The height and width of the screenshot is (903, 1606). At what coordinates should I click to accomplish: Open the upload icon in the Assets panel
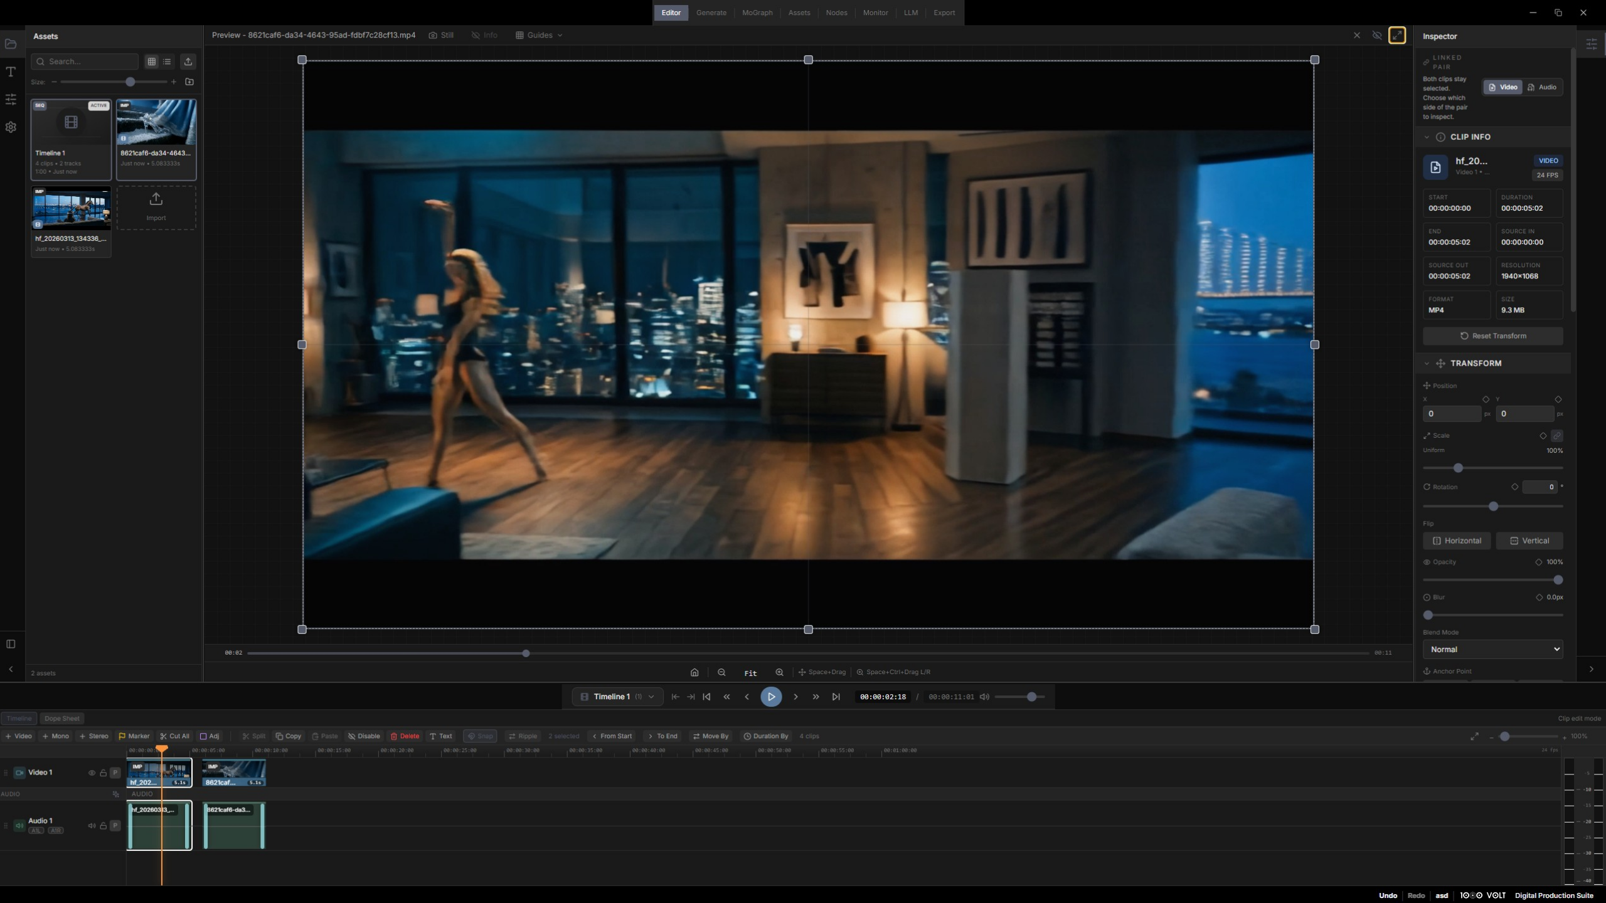pyautogui.click(x=188, y=61)
